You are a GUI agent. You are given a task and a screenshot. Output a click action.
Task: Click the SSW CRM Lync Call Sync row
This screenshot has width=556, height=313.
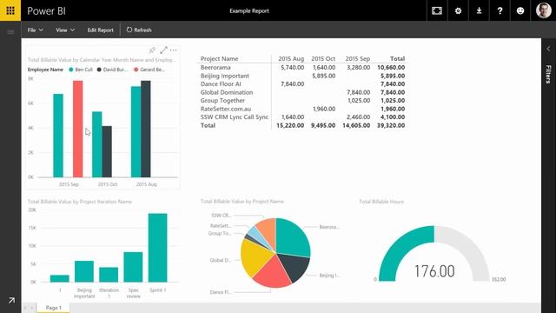pyautogui.click(x=235, y=117)
